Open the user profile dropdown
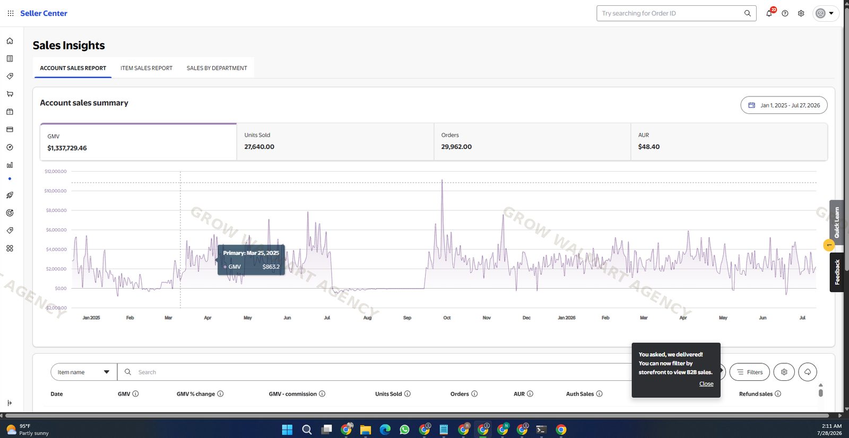 pyautogui.click(x=825, y=13)
